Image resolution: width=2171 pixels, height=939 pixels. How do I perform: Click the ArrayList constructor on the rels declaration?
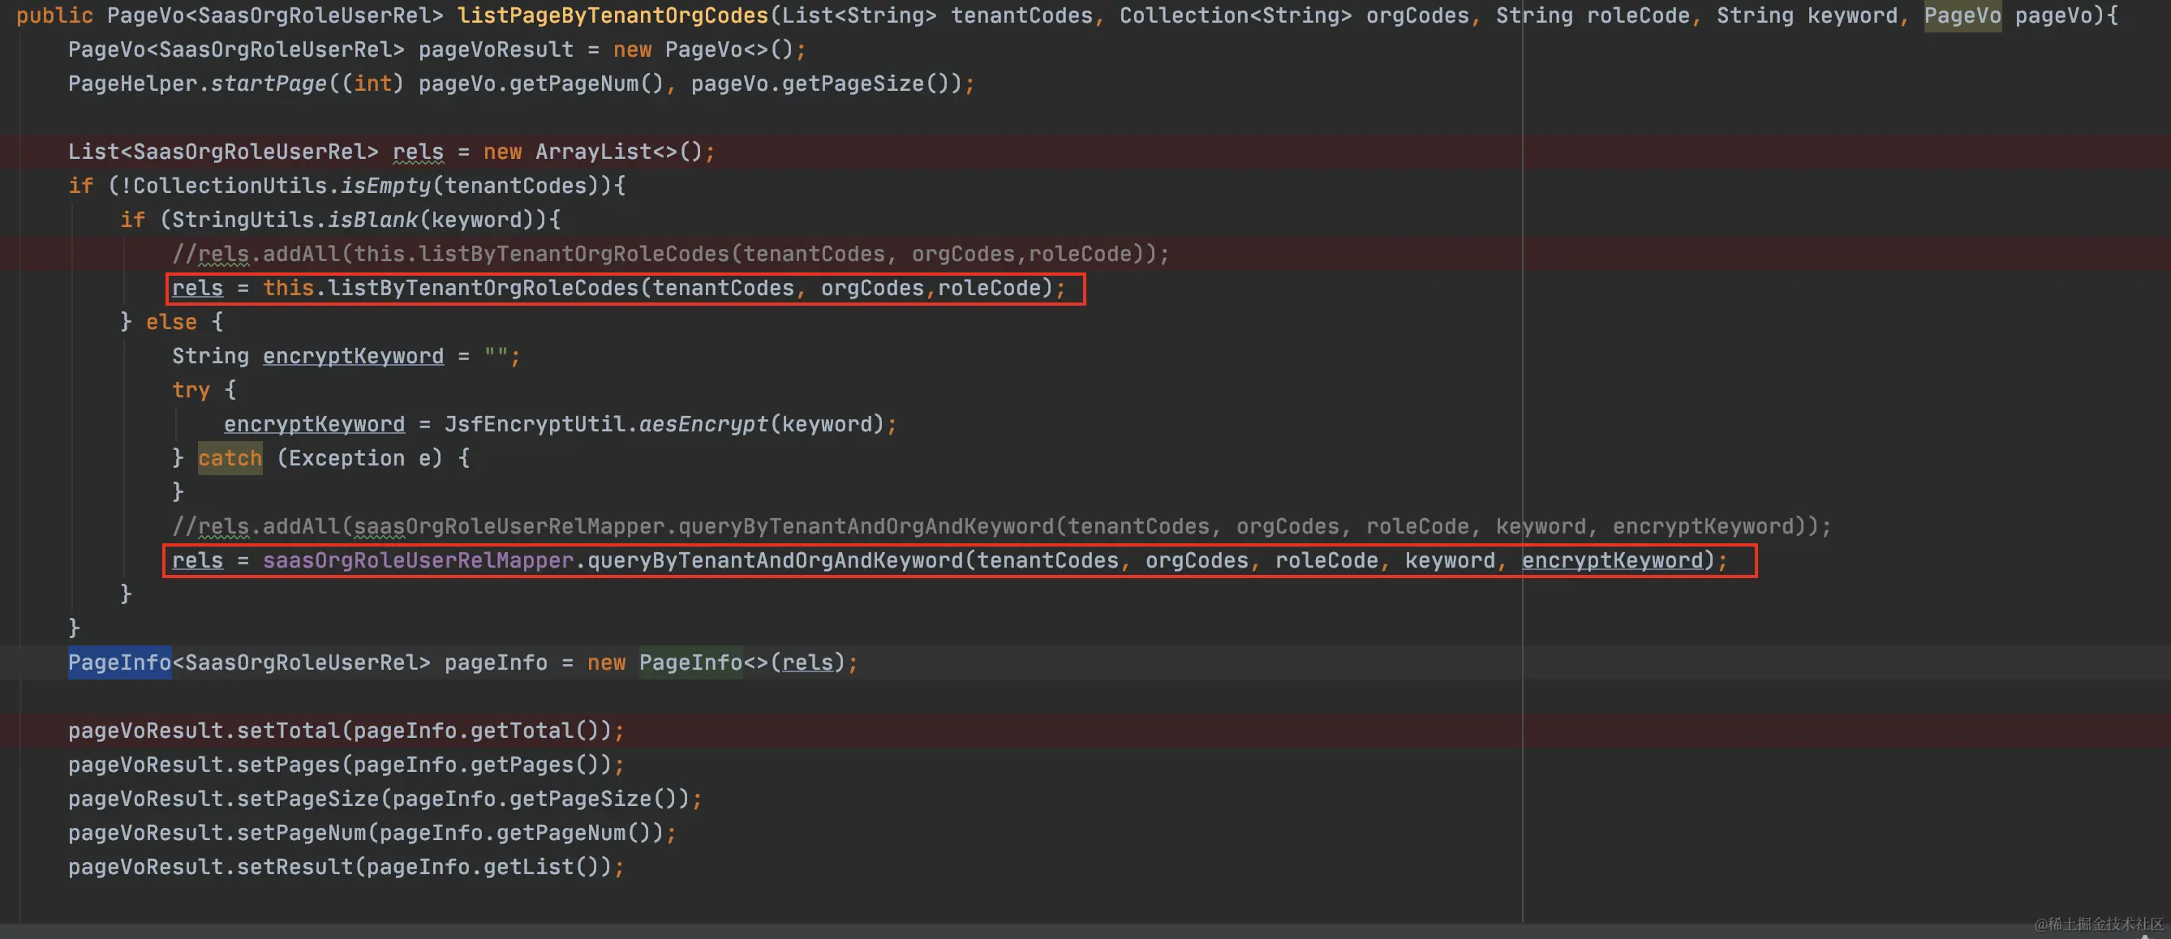[x=592, y=152]
